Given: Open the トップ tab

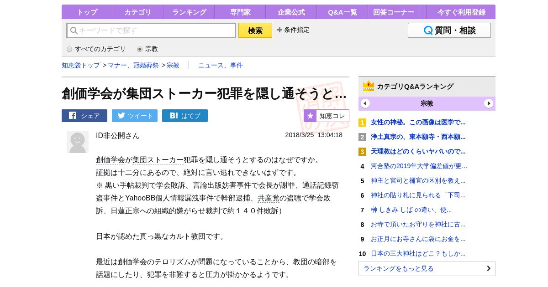Looking at the screenshot, I should (87, 12).
